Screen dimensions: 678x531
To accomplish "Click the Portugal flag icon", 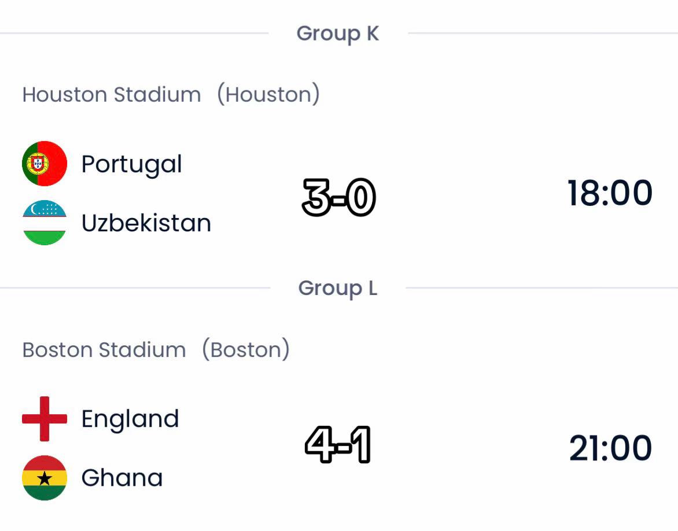I will (x=45, y=164).
